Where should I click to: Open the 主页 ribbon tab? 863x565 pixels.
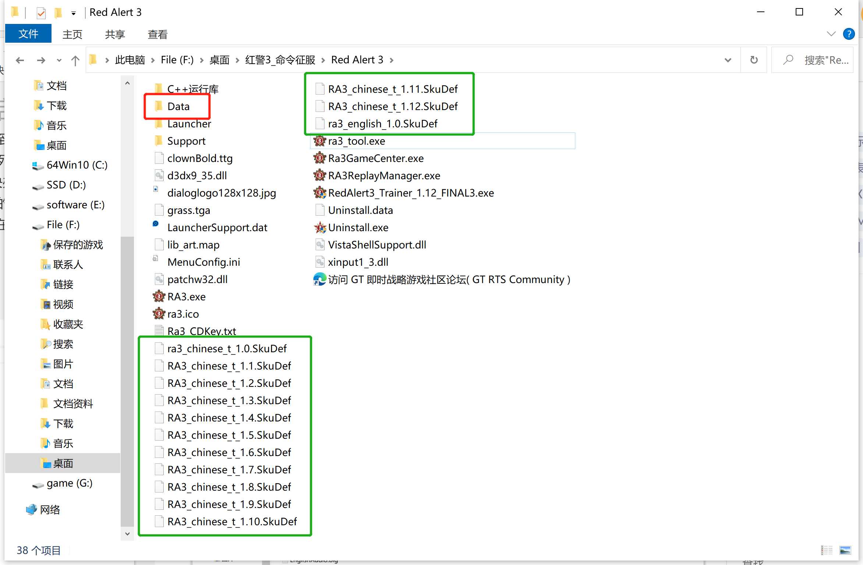tap(72, 34)
